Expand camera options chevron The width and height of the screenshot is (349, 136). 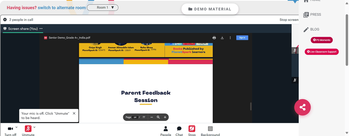[16, 127]
